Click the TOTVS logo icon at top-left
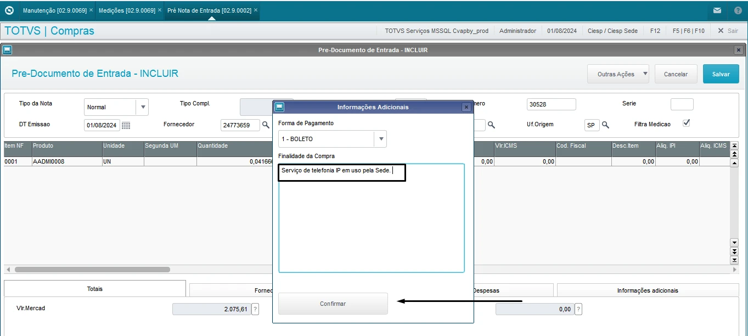Image resolution: width=748 pixels, height=336 pixels. 9,10
